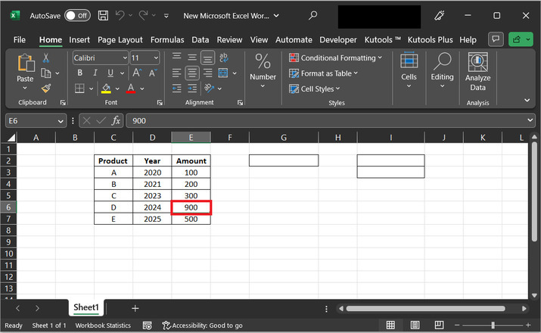Toggle Italic formatting
541x333 pixels.
pos(95,73)
